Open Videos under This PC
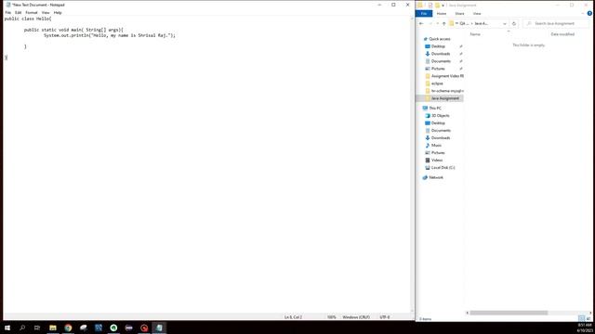Viewport: 595px width, 334px height. coord(437,161)
